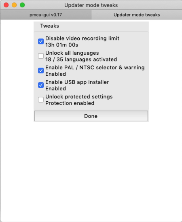Click the Tweaks group header
182x222 pixels.
pos(50,26)
